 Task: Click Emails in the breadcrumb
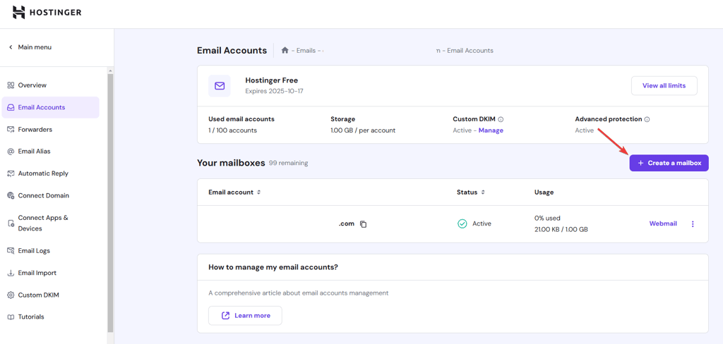306,51
